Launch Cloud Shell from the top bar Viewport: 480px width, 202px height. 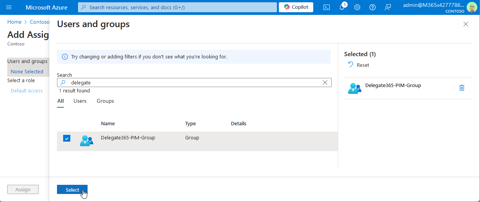click(326, 7)
